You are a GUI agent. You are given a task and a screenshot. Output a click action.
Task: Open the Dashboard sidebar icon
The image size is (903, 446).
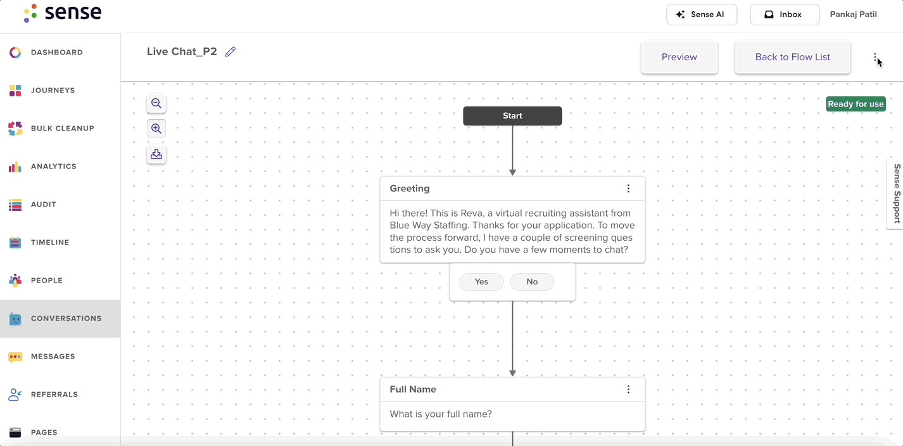click(x=15, y=53)
